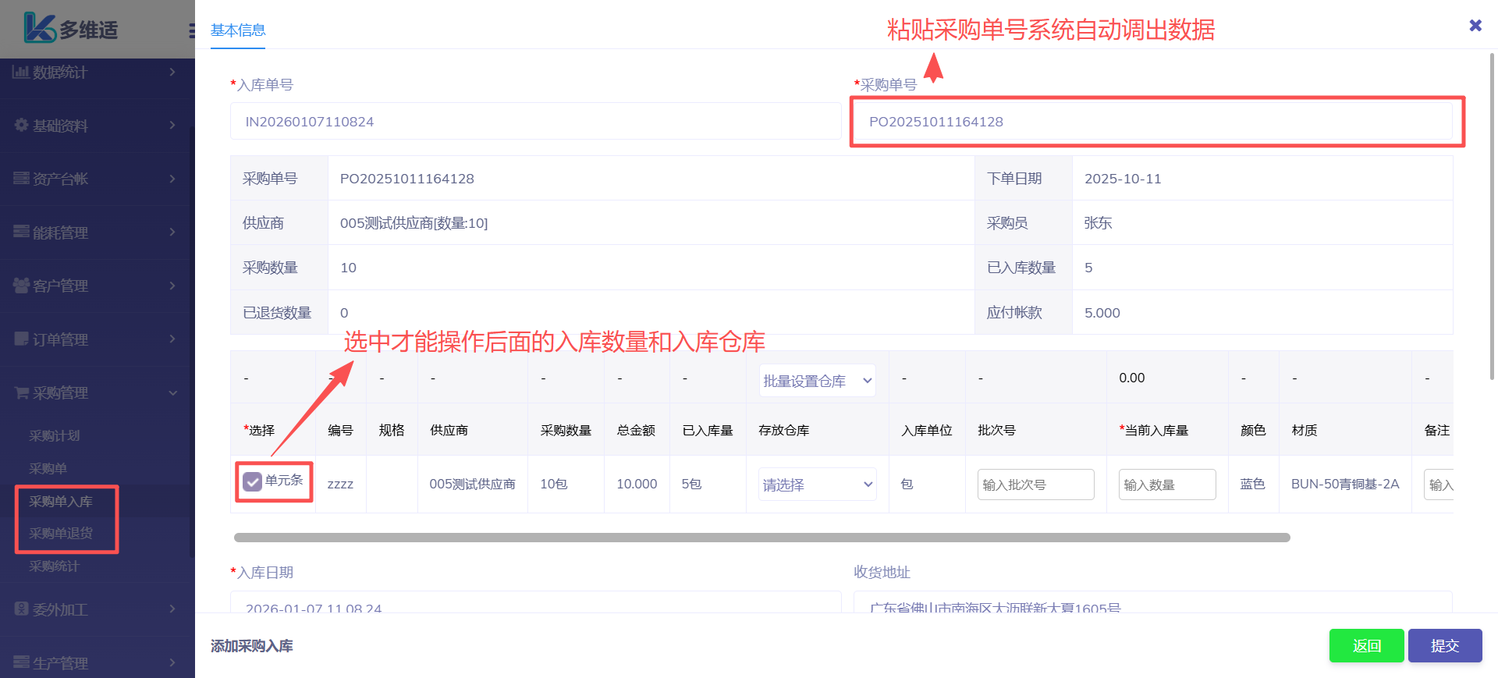This screenshot has width=1498, height=678.
Task: Open the 采购单退货 menu item
Action: click(61, 533)
